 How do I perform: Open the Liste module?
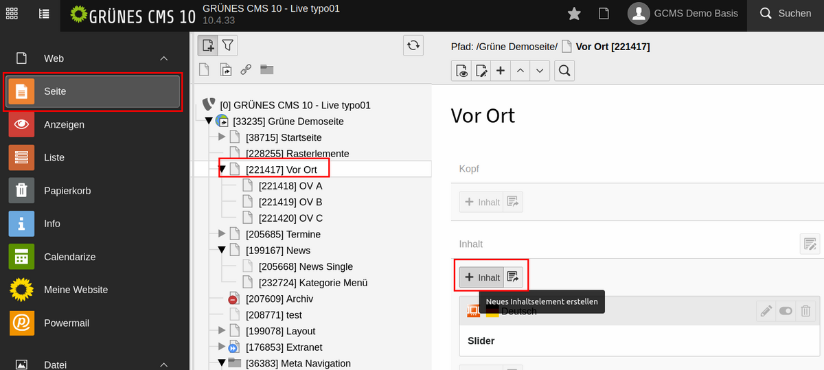93,157
